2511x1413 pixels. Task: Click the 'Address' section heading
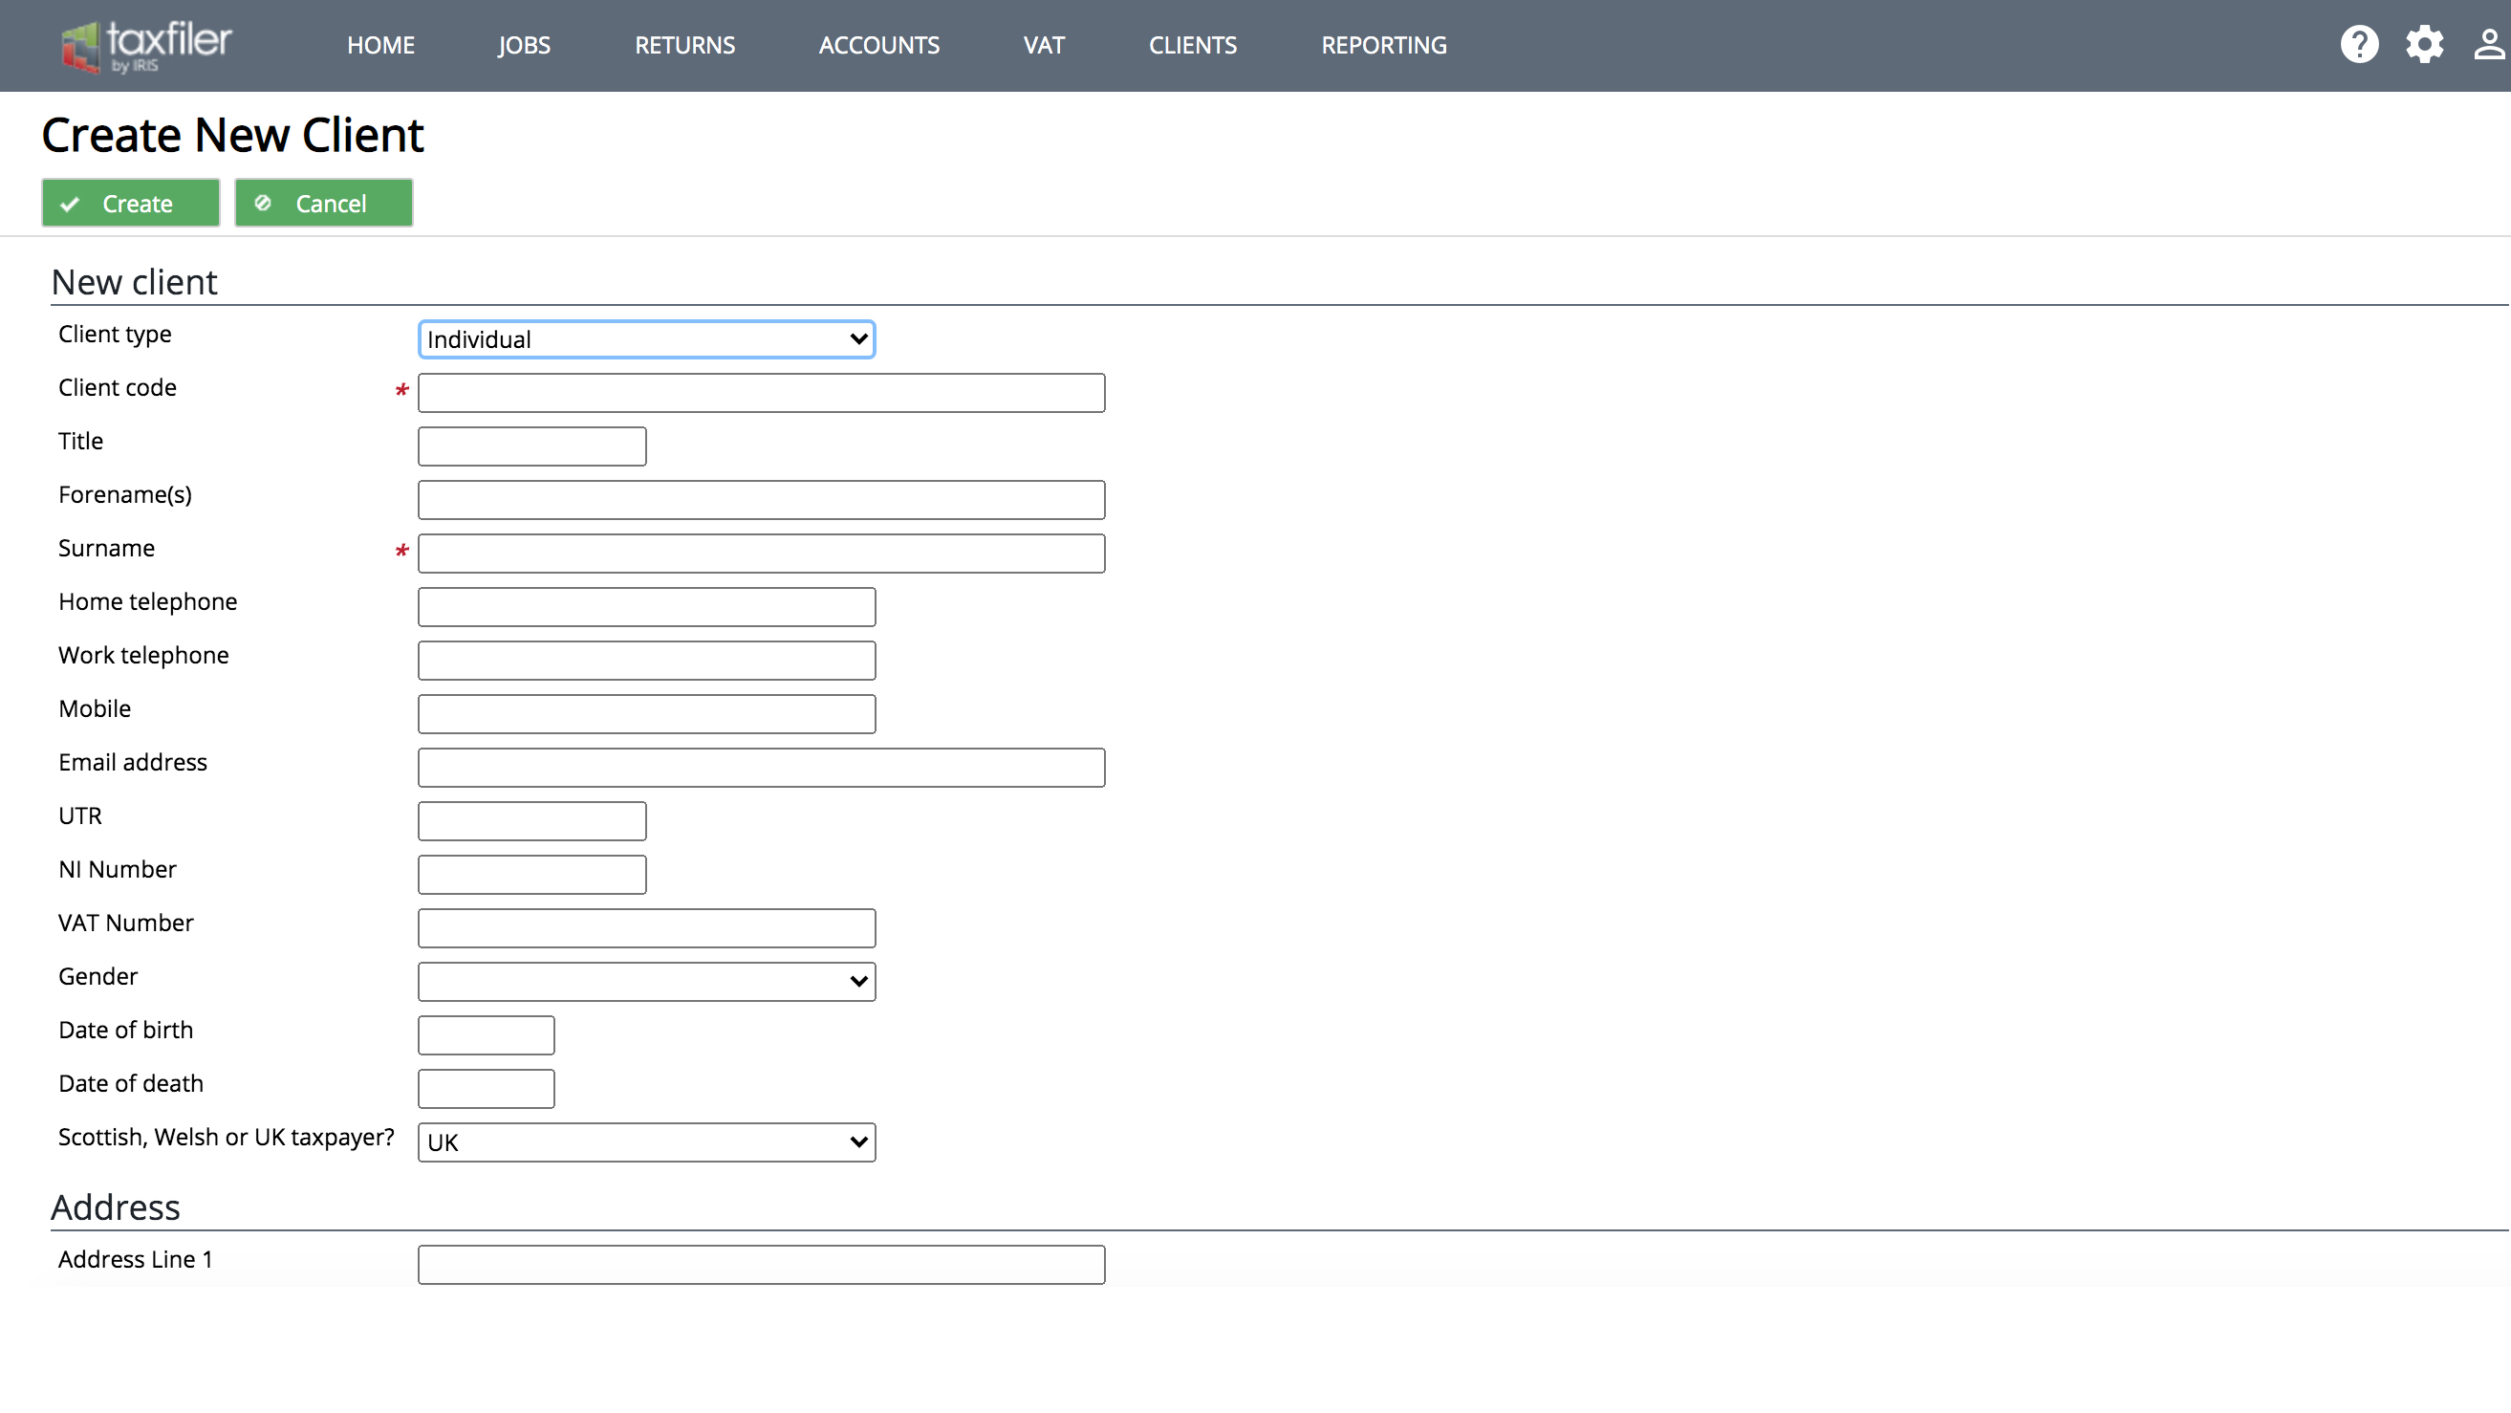point(115,1207)
